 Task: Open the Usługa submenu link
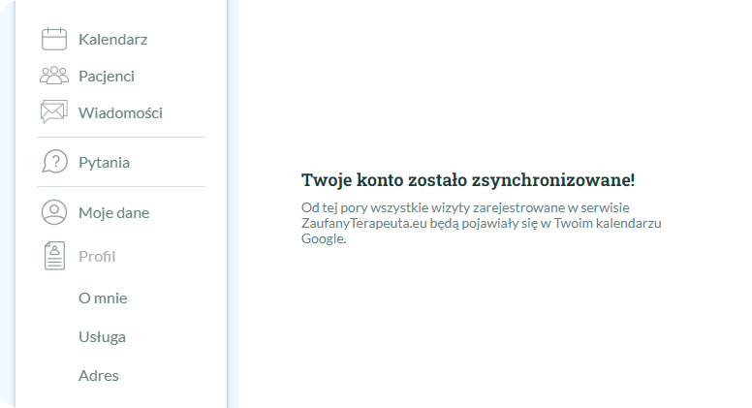tap(102, 337)
